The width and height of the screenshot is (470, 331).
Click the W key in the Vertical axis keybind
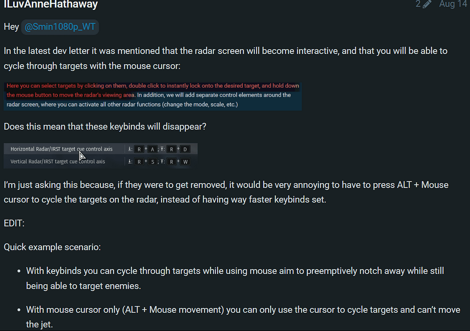click(x=185, y=162)
